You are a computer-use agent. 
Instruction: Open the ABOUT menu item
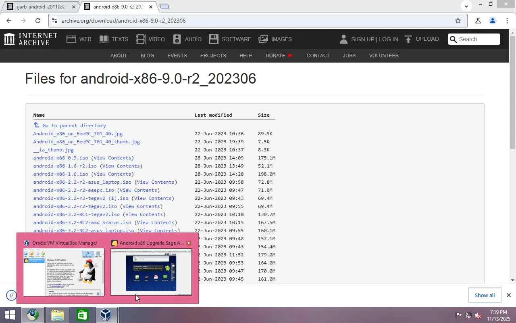pos(119,55)
